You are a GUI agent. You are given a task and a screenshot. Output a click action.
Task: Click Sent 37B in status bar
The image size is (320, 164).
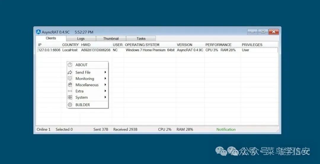pos(101,129)
